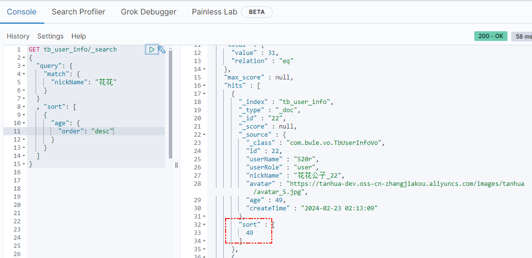Click the 58 ms response time badge
Viewport: 532px width, 258px height.
522,36
